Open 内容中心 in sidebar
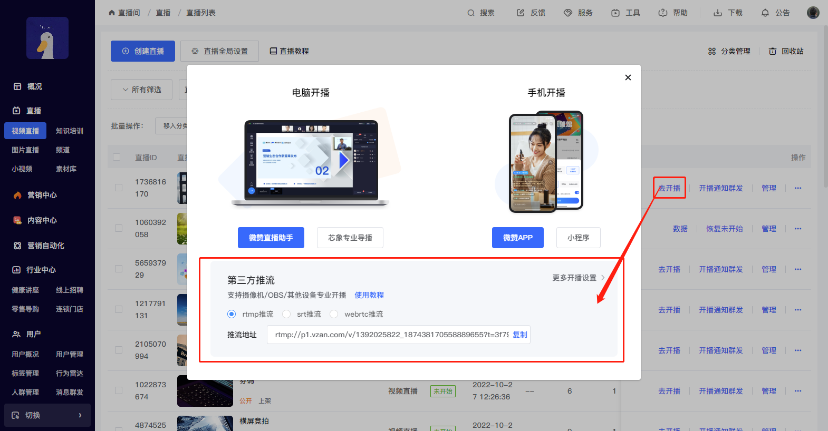The height and width of the screenshot is (431, 828). [x=35, y=220]
